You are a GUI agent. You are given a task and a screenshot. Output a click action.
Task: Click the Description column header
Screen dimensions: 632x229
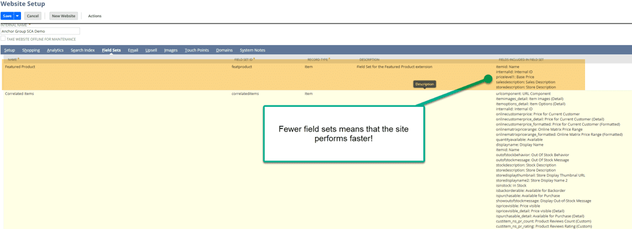369,60
